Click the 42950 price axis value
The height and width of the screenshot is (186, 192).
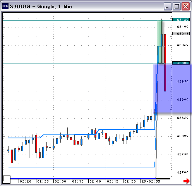coord(182,81)
